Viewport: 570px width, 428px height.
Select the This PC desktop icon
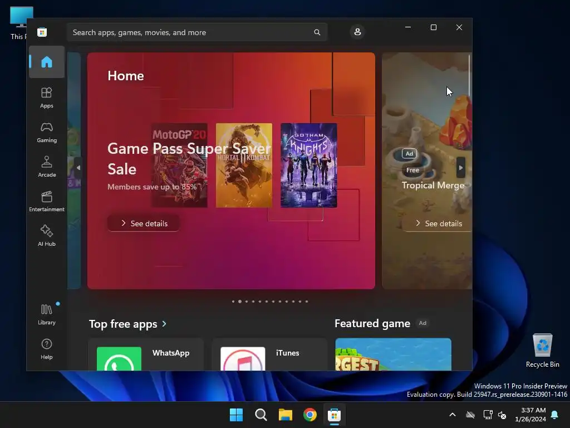point(18,22)
